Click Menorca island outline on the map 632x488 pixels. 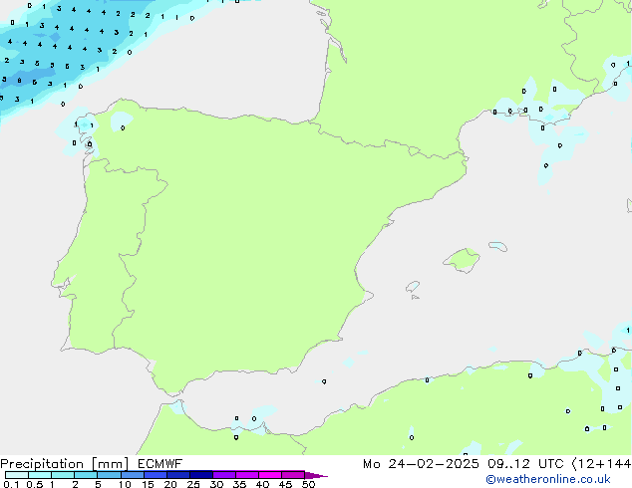[x=497, y=246]
